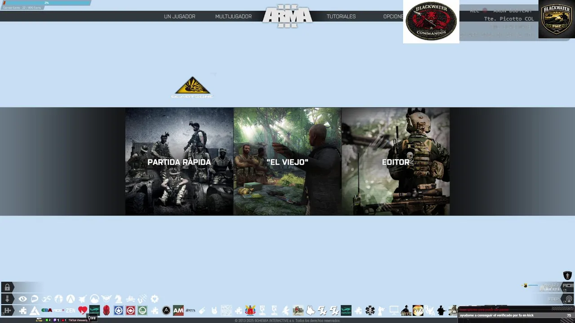Click the helmet DLC icon
Screen dimensions: 575x323
(x=35, y=299)
